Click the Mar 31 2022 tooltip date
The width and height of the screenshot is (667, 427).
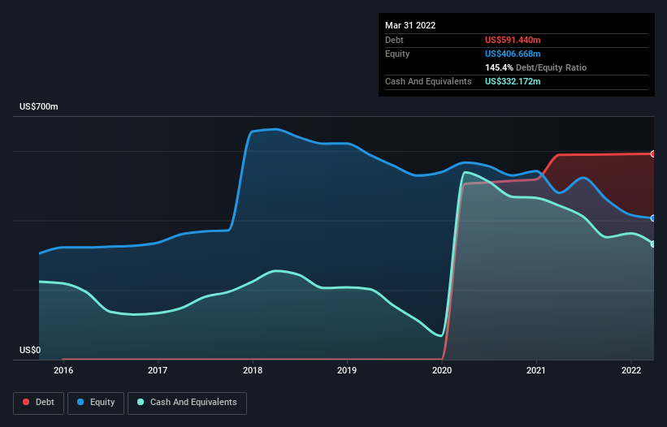[410, 25]
